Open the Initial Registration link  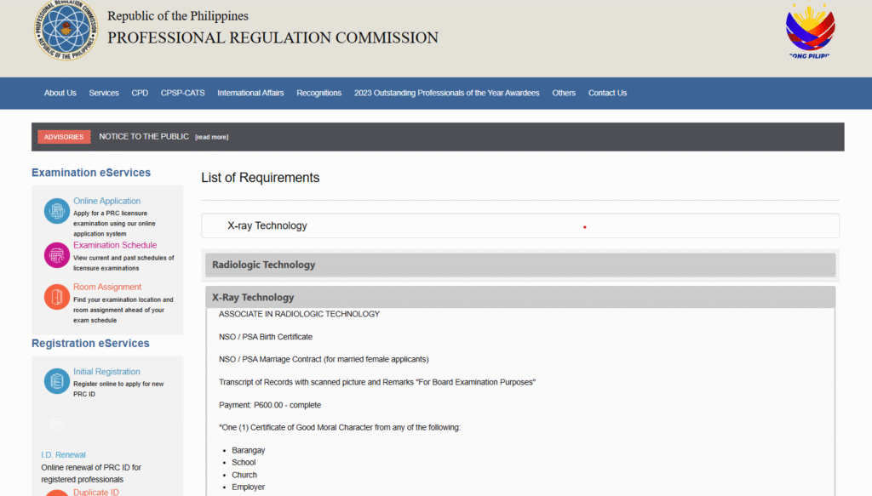pyautogui.click(x=106, y=372)
